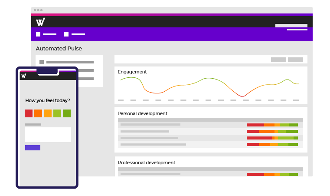Click the 'Automated Pulse' title
Viewport: 330px width, 196px height.
(59, 49)
